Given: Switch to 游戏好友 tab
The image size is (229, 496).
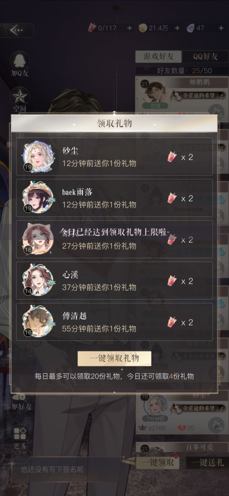Looking at the screenshot, I should click(x=158, y=57).
